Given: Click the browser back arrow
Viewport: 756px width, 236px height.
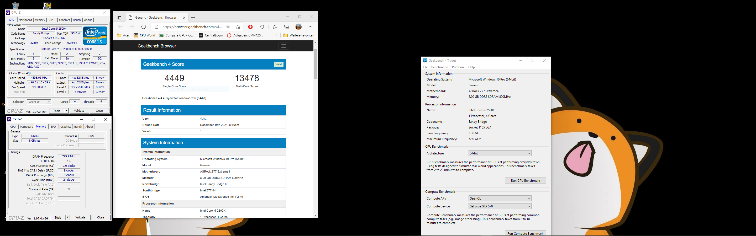Looking at the screenshot, I should click(x=120, y=27).
